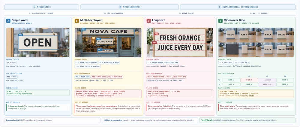Click the T1 row 'S4LE ✗' cell
Image resolution: width=300 pixels, height=127 pixels.
(x=249, y=80)
